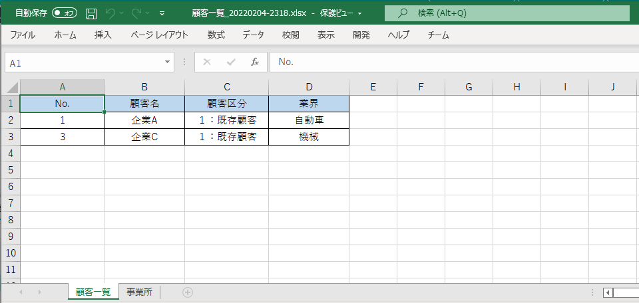
Task: Switch to the チーム tab
Action: point(439,35)
